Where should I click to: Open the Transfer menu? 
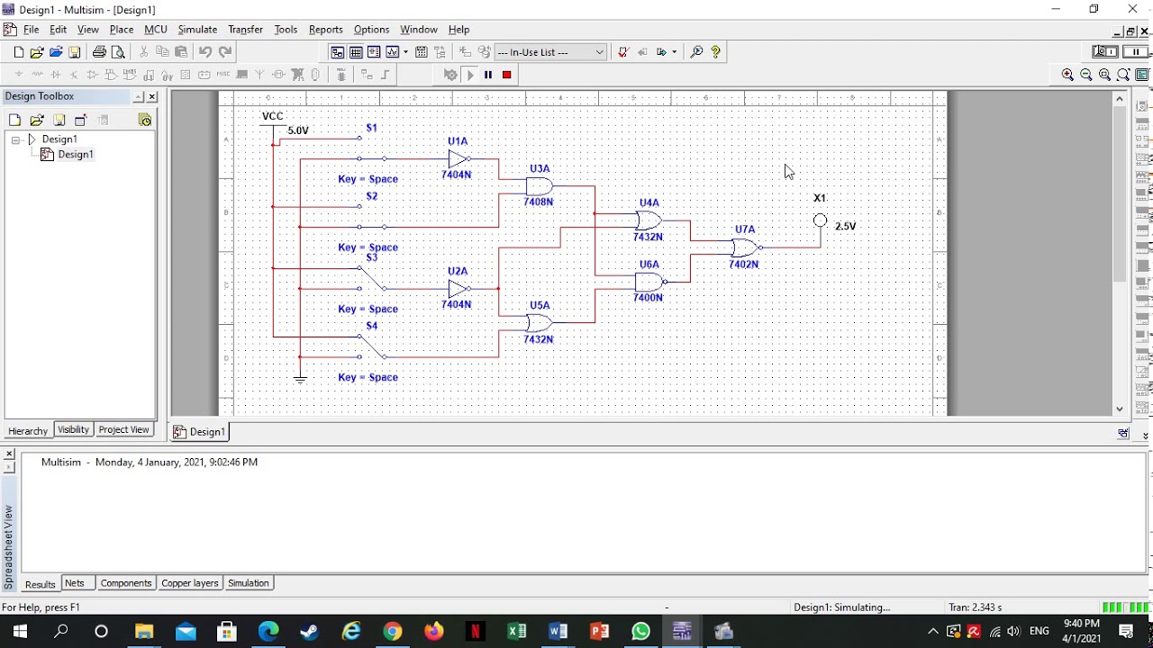pos(245,30)
